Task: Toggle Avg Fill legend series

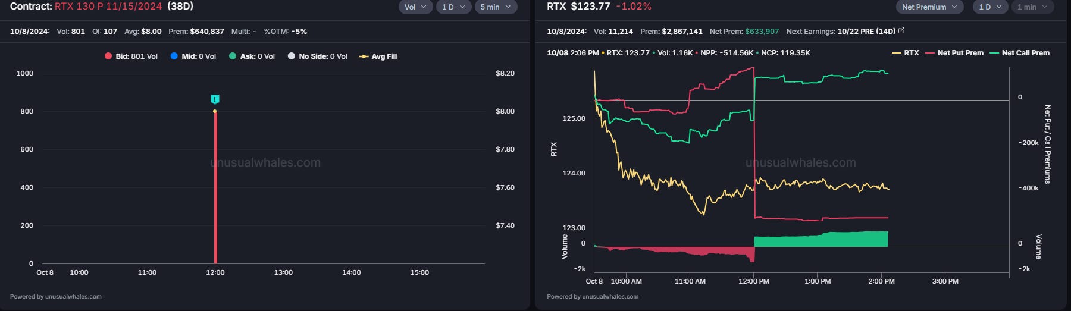Action: 378,56
